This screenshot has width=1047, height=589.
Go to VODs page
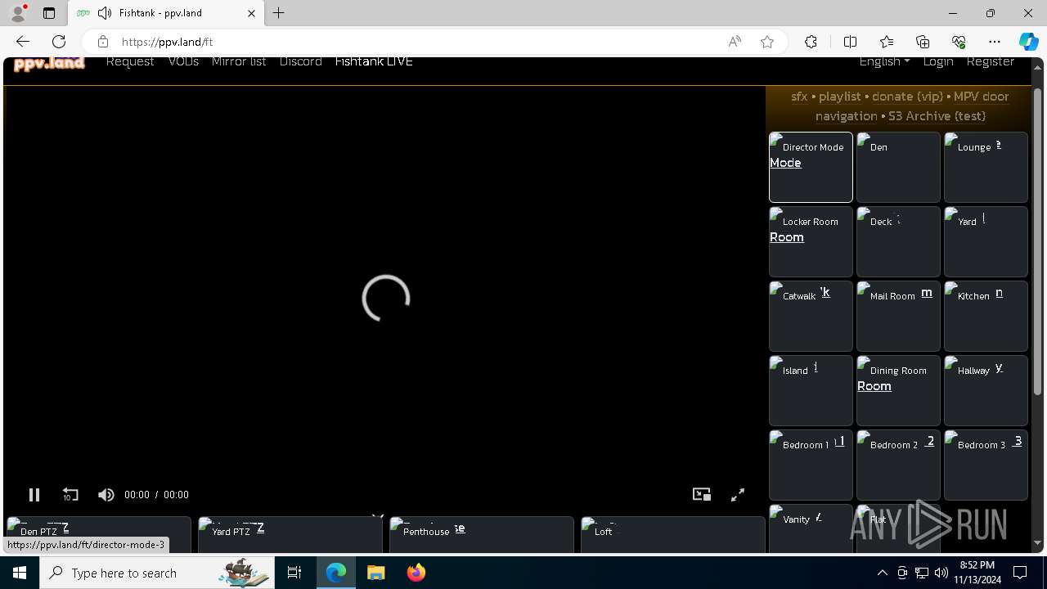coord(183,61)
